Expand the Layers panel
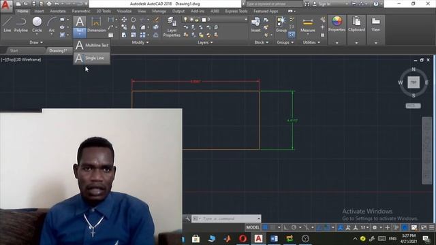Viewport: 436px width, 245px height. click(x=205, y=42)
